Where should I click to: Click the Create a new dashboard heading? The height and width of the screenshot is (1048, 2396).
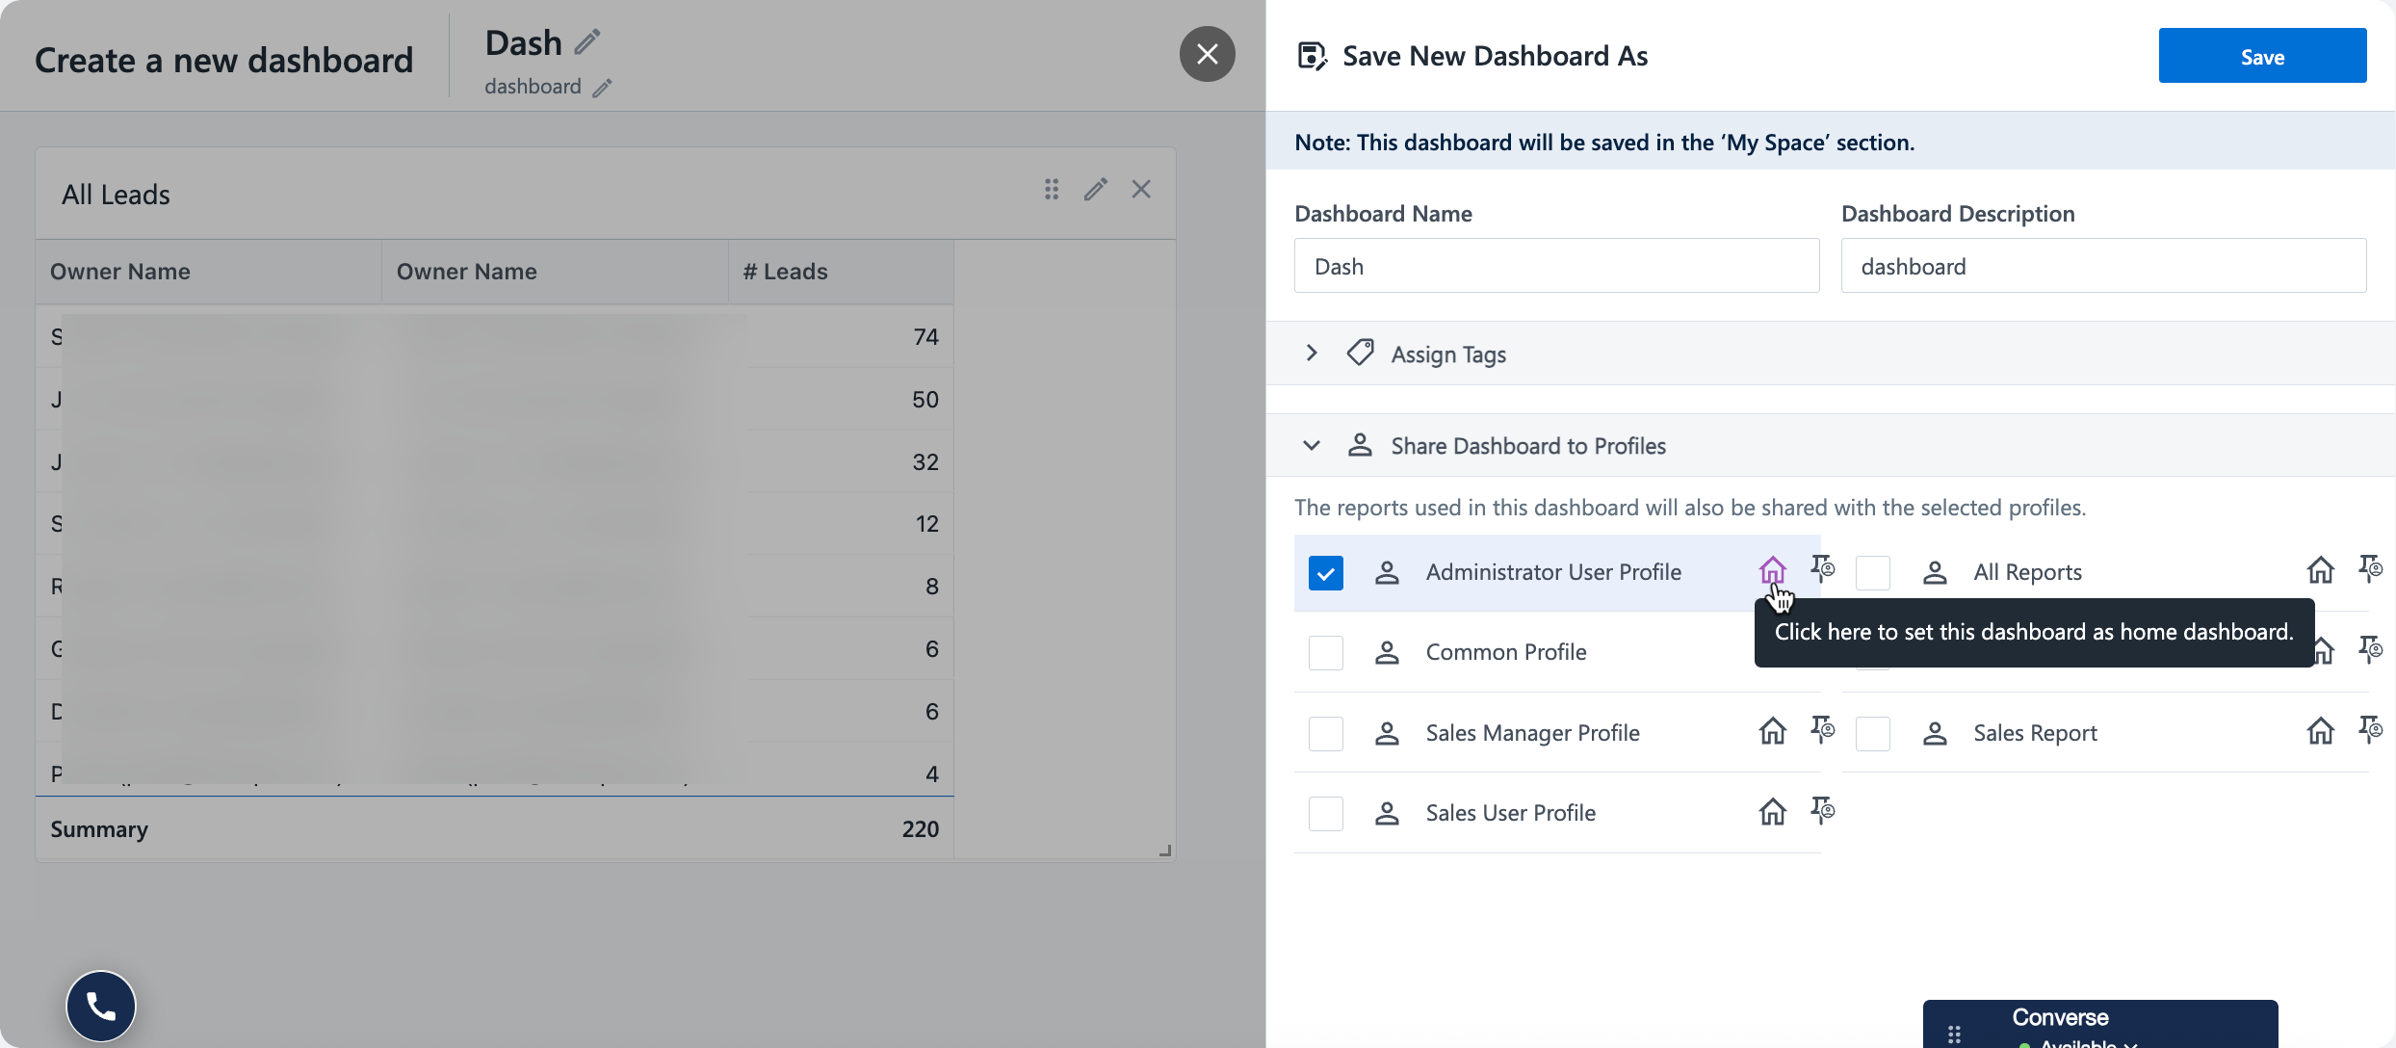223,60
